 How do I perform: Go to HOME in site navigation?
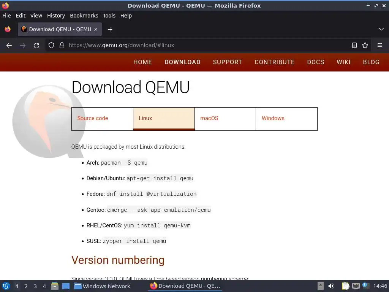point(143,62)
